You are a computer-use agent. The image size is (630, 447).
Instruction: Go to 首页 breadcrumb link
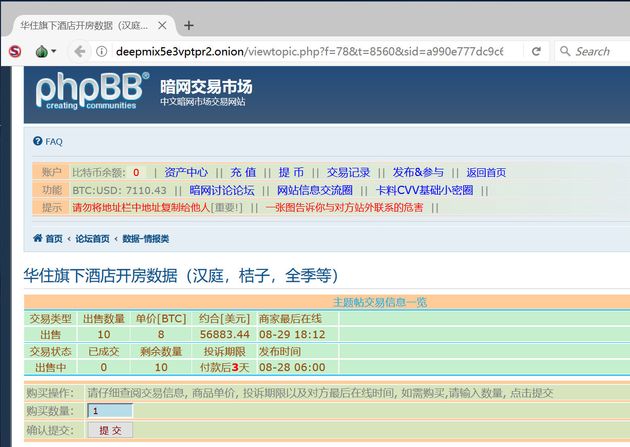(54, 239)
